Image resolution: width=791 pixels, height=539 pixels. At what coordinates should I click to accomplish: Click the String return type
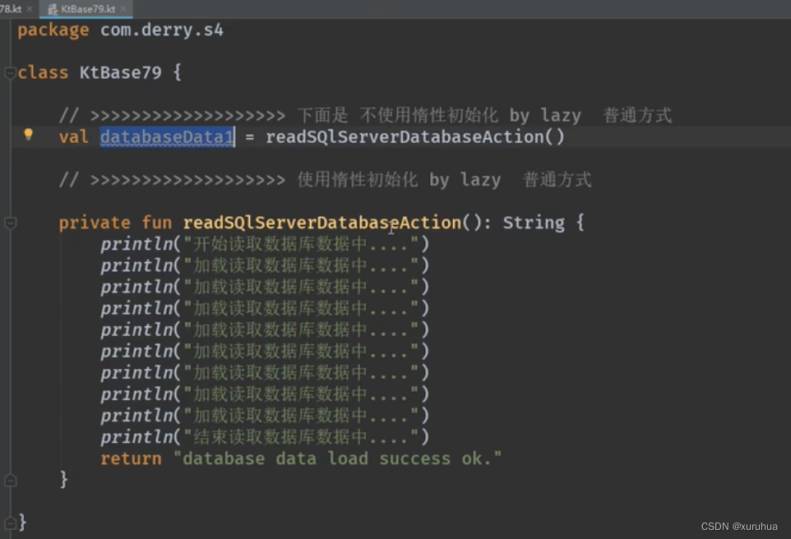click(534, 223)
